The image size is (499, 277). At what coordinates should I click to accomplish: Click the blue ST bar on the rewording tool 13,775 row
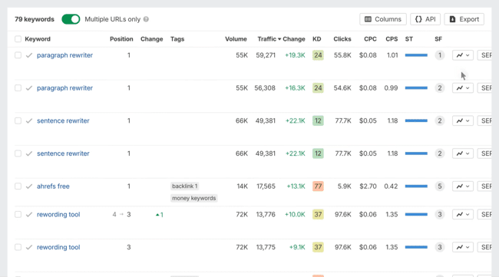(416, 247)
